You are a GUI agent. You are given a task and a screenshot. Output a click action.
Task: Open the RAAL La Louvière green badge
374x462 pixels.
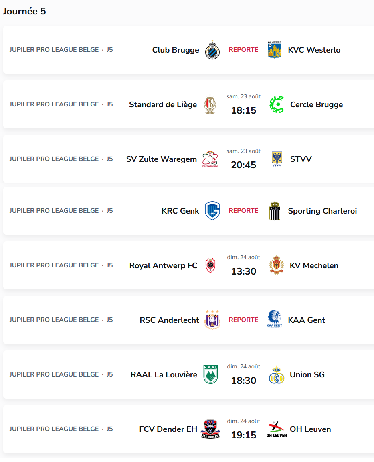pyautogui.click(x=210, y=374)
